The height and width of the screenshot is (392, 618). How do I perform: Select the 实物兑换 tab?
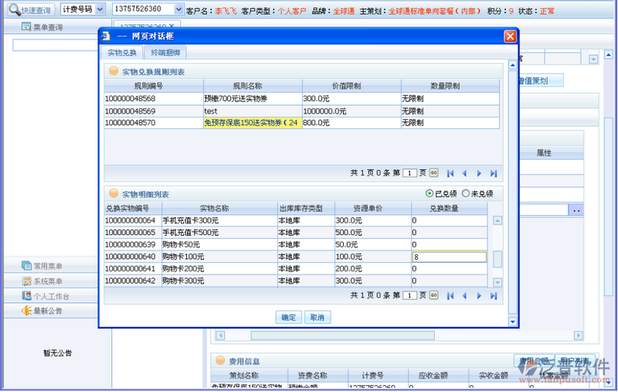[121, 53]
